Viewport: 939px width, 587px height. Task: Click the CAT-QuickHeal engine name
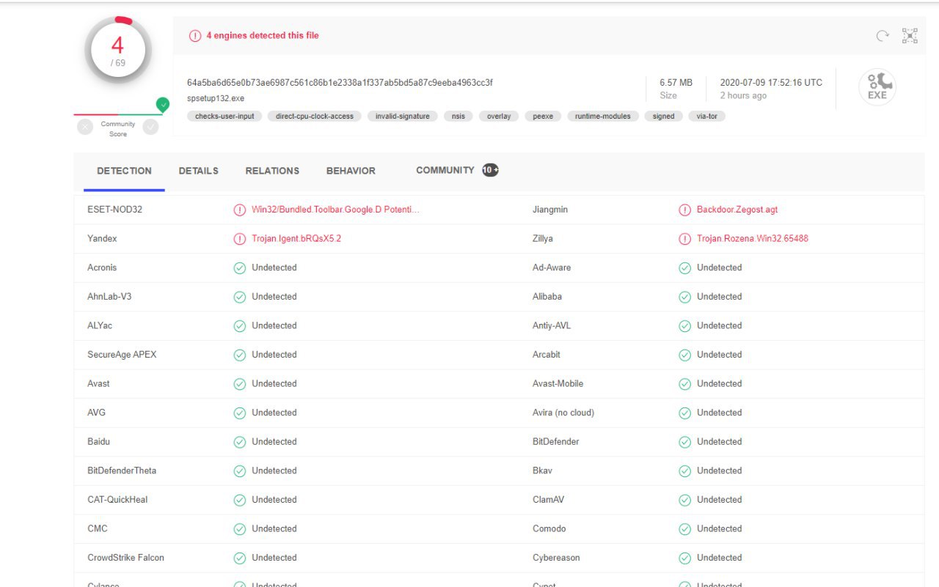[117, 500]
